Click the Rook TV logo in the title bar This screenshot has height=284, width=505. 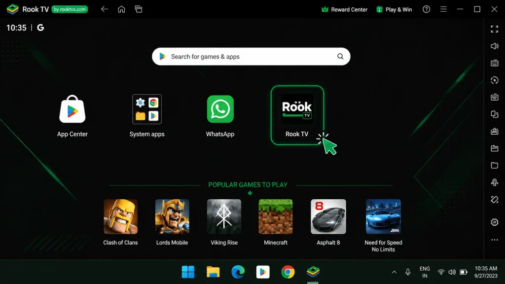[12, 9]
